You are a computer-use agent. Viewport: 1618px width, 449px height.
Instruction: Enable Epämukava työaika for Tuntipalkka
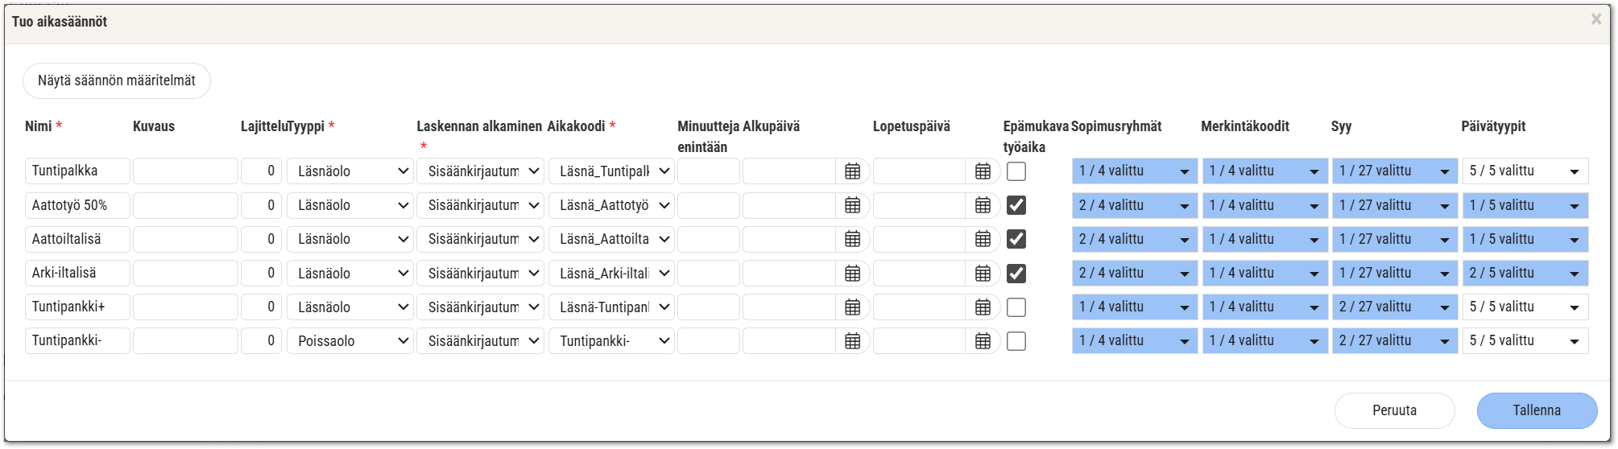1016,171
